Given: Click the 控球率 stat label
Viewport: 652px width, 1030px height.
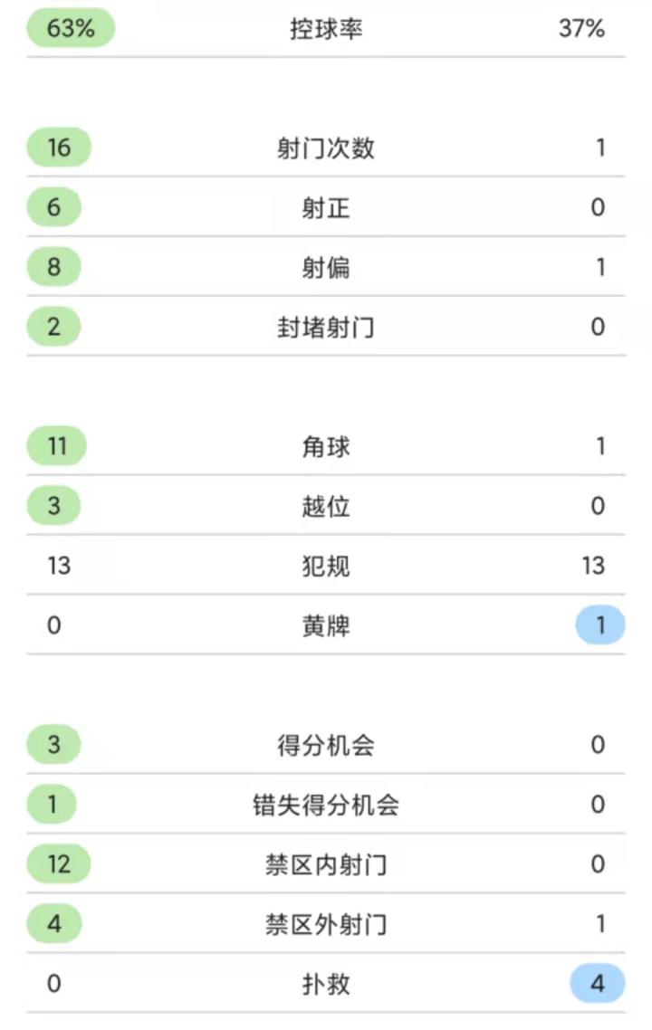Looking at the screenshot, I should [326, 29].
